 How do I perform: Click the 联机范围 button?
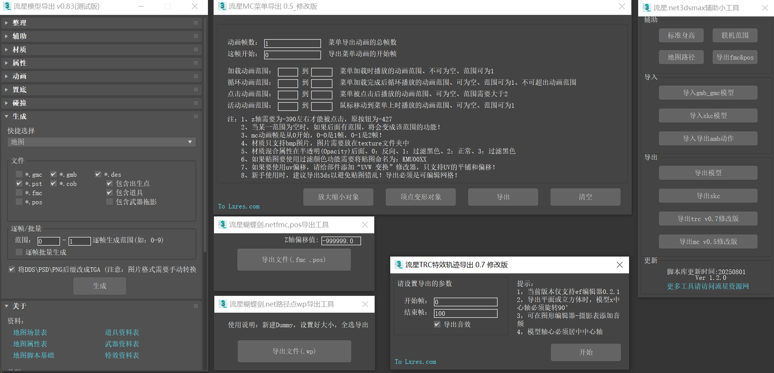[735, 36]
